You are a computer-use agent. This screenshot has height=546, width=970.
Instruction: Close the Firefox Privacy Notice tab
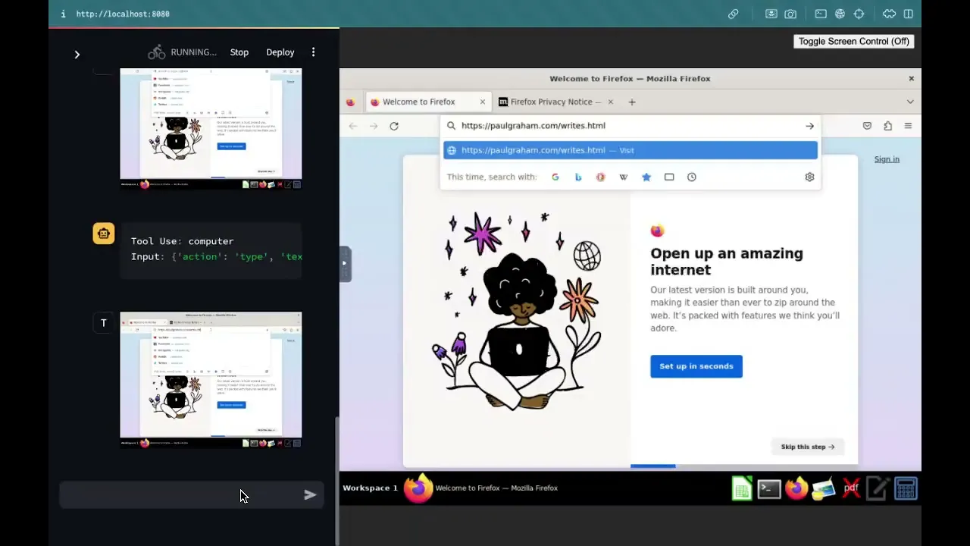click(610, 102)
